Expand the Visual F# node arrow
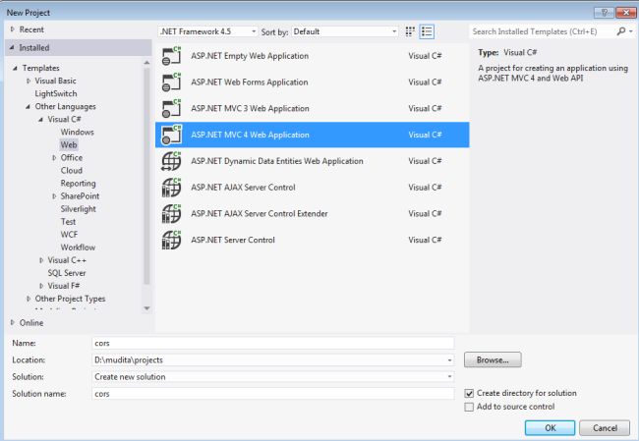The width and height of the screenshot is (639, 441). click(41, 286)
